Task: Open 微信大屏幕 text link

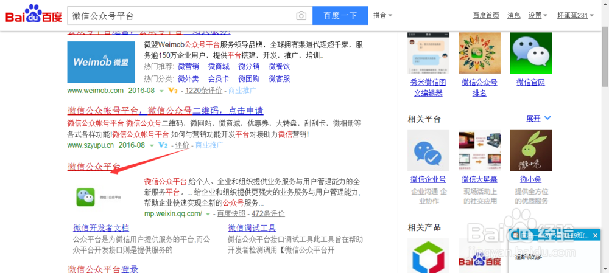Action: pyautogui.click(x=480, y=179)
